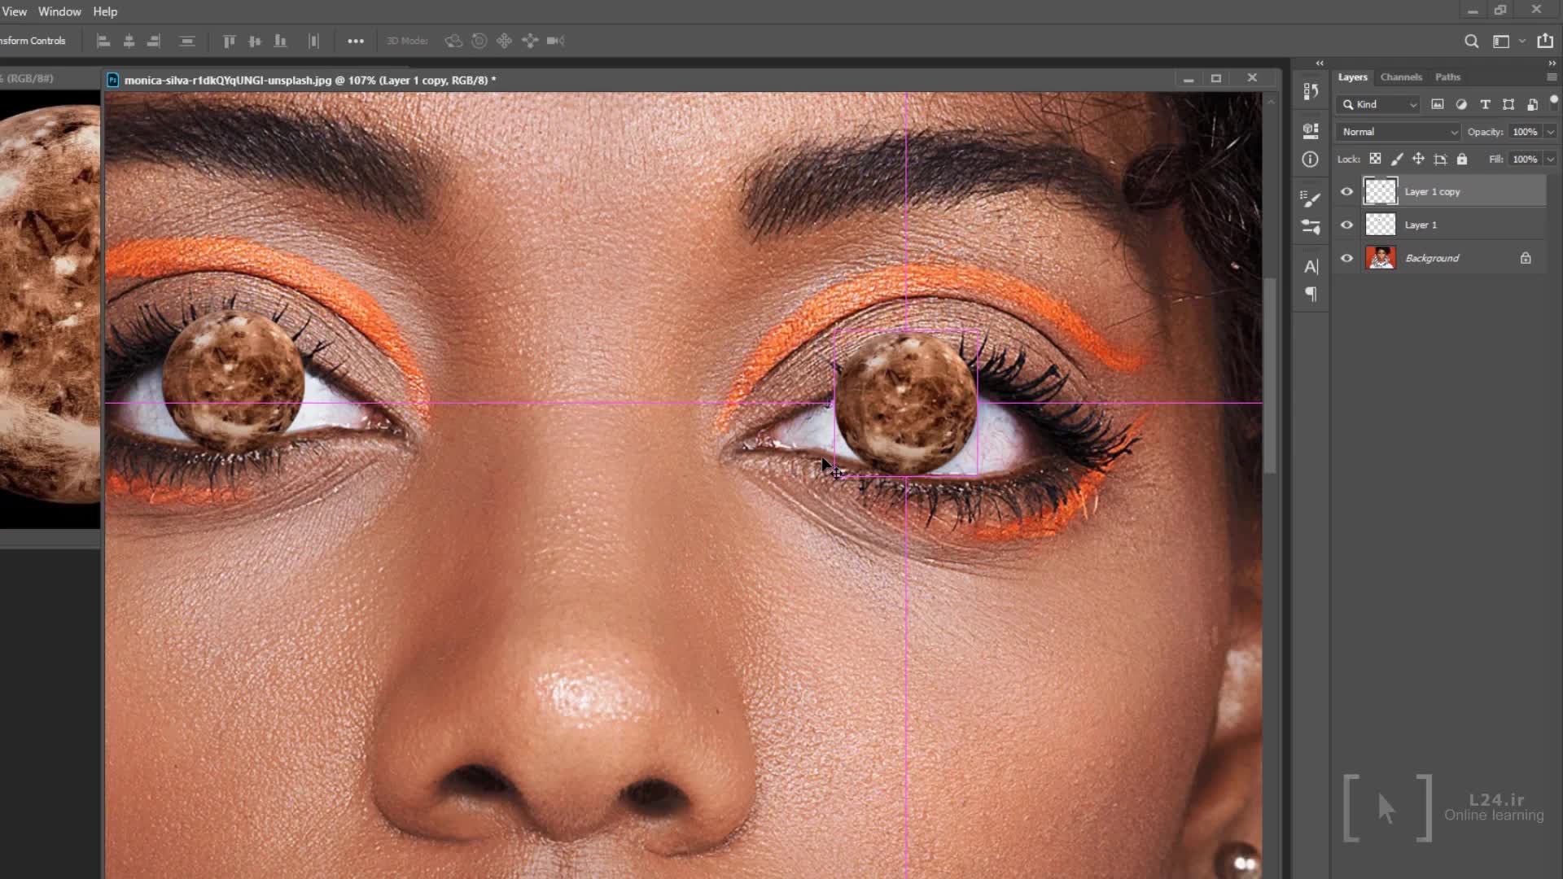Open the Info panel icon

pyautogui.click(x=1310, y=160)
